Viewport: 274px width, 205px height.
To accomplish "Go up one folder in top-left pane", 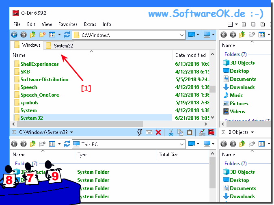I will pos(33,35).
